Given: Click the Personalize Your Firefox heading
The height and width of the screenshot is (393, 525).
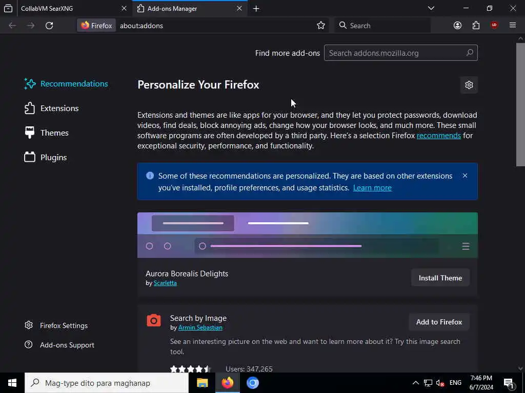Looking at the screenshot, I should coord(198,85).
